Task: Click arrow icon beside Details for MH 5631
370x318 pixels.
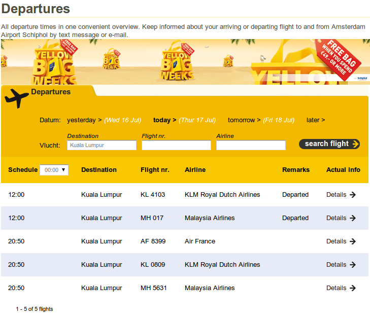Action: click(x=353, y=288)
